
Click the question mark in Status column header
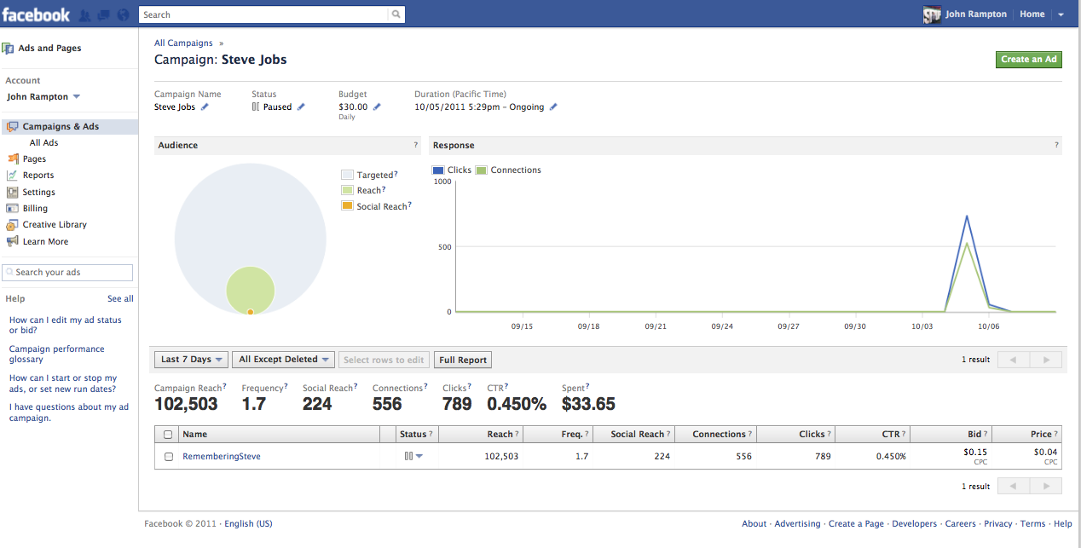(x=431, y=435)
